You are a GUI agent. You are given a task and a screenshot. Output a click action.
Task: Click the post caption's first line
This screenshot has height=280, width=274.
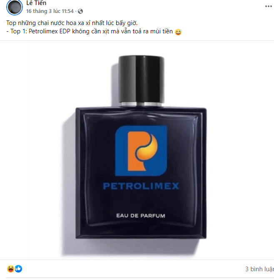tap(72, 23)
